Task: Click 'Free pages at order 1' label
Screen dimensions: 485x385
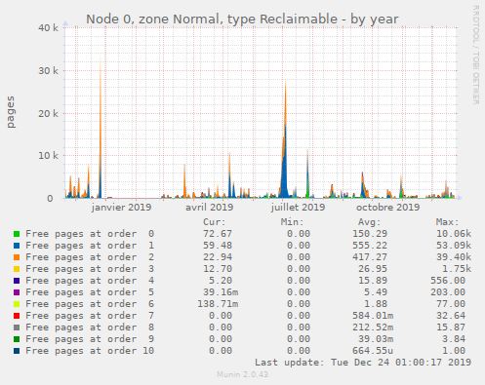Action: click(x=90, y=246)
